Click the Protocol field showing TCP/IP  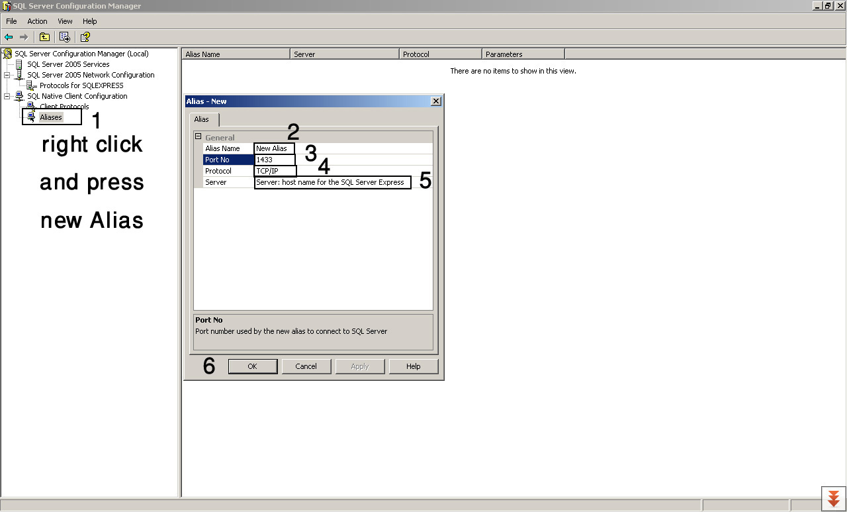tap(275, 171)
